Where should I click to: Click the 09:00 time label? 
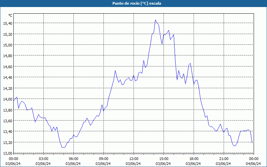tap(103, 159)
